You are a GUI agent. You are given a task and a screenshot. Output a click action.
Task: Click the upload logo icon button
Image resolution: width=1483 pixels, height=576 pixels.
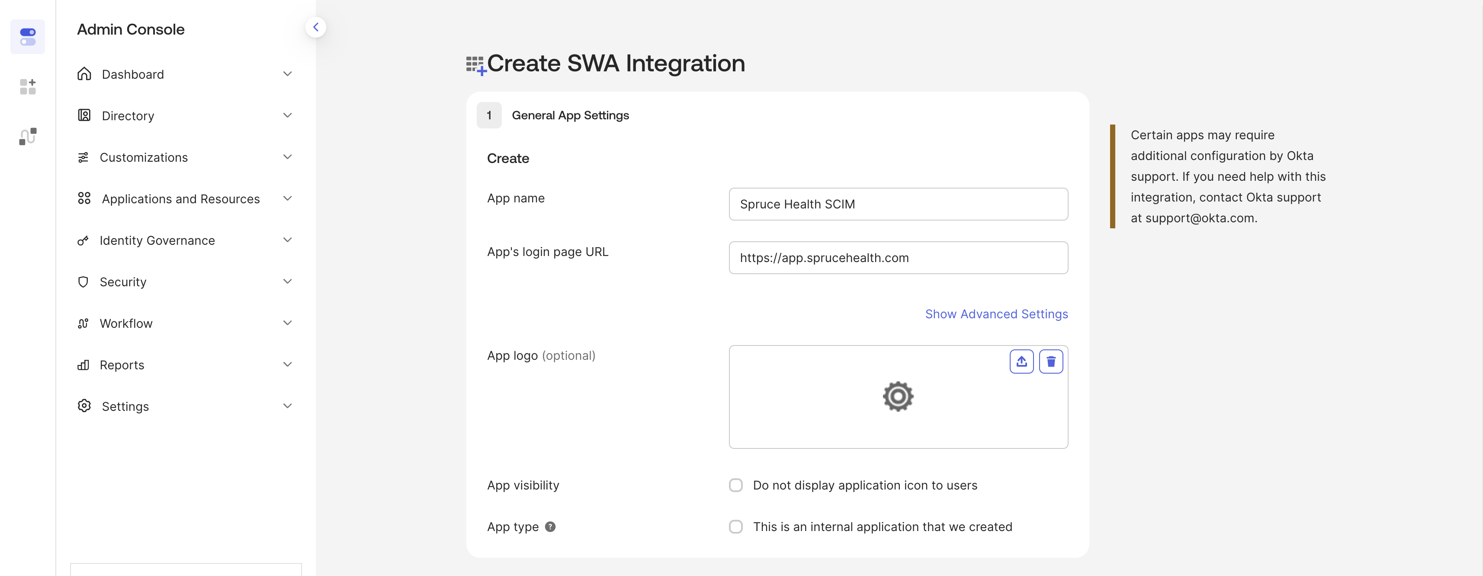tap(1021, 362)
